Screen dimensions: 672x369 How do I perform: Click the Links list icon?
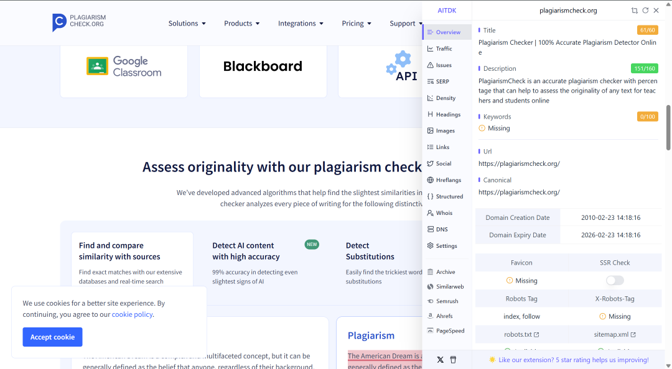[x=431, y=147]
